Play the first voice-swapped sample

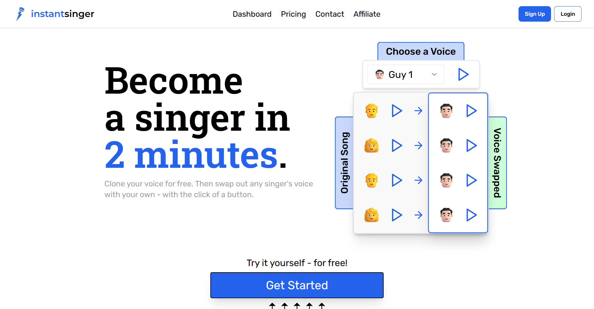click(x=471, y=111)
